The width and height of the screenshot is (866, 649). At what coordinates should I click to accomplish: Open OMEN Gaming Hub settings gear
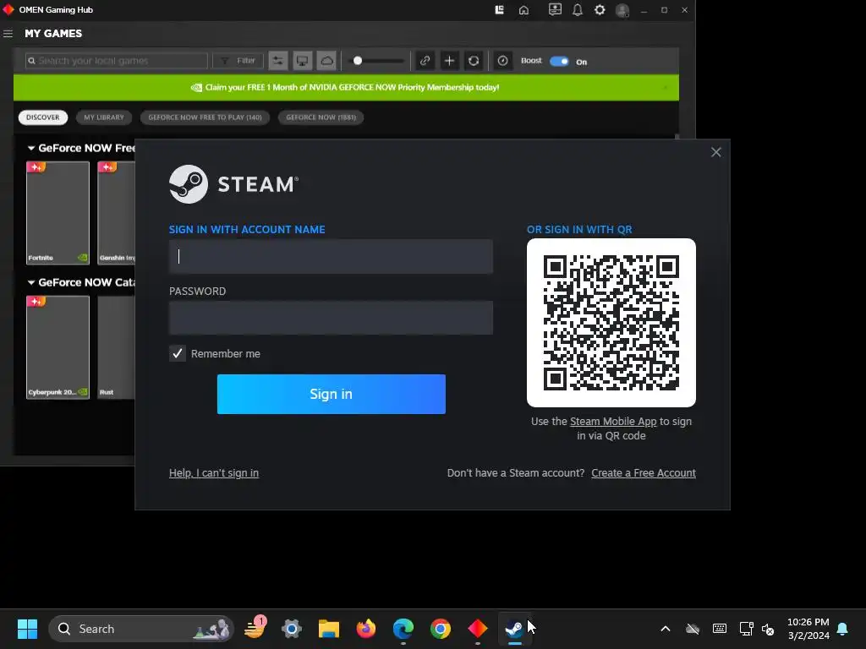click(x=600, y=10)
